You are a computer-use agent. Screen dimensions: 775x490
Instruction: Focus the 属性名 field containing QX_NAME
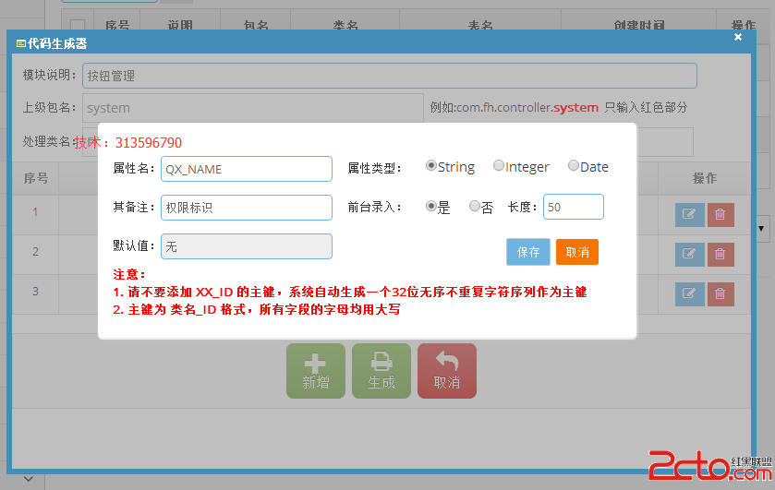coord(247,169)
